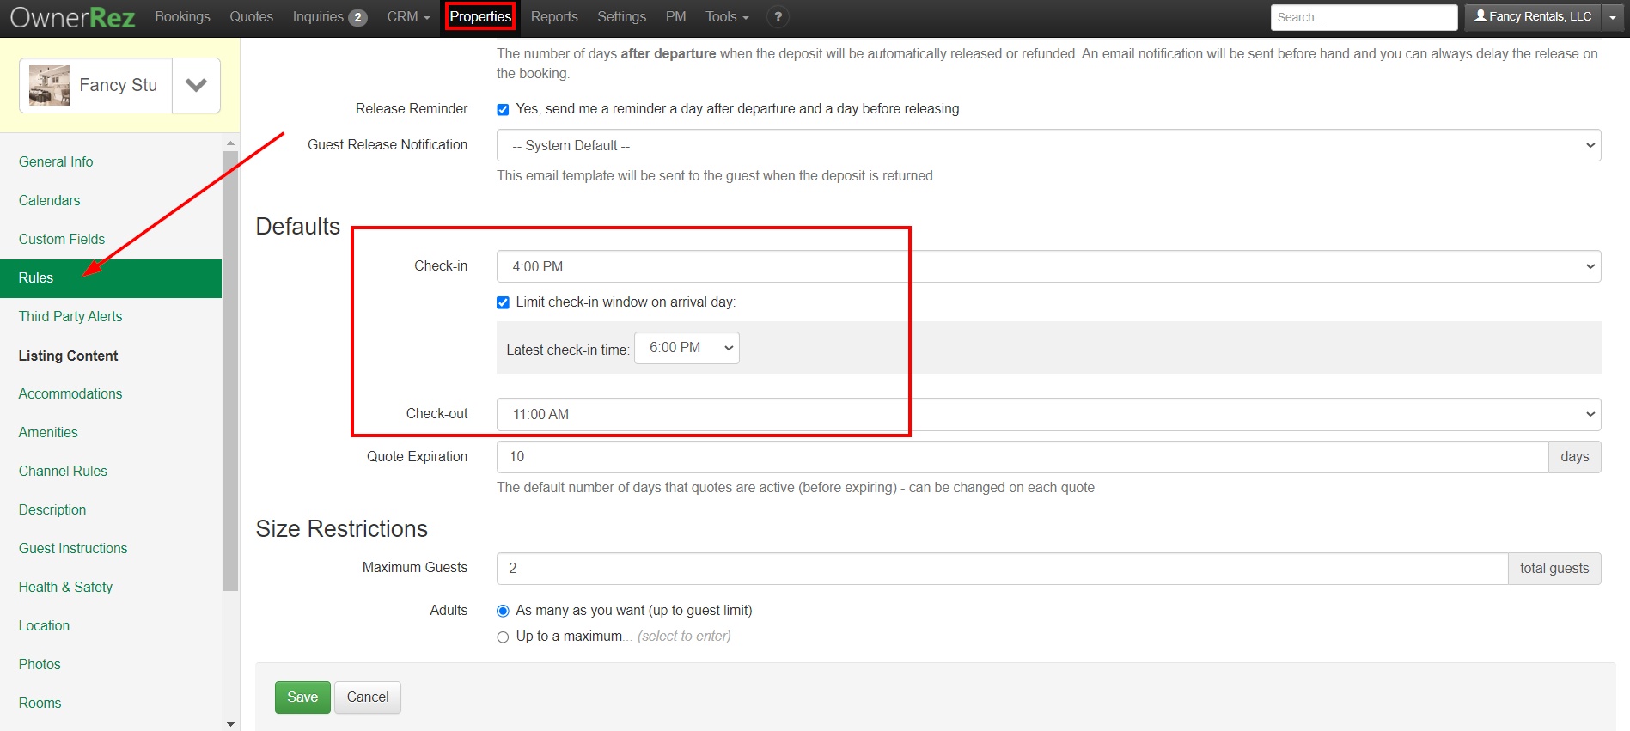Uncheck the Release Reminder checkbox
1630x731 pixels.
point(503,109)
